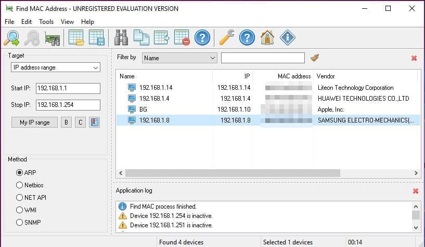Viewport: 425px width, 247px height.
Task: Select the Netbios method radio button
Action: coord(20,185)
